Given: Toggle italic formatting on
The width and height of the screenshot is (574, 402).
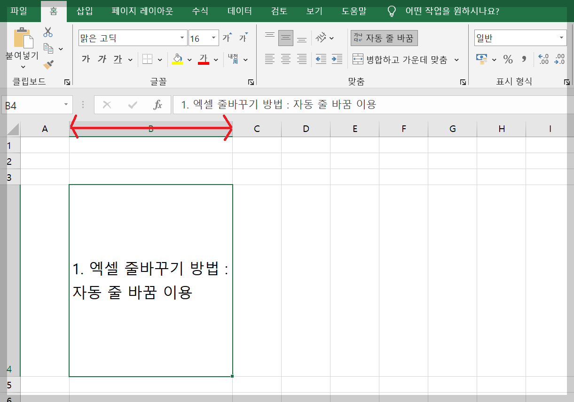Looking at the screenshot, I should (102, 59).
